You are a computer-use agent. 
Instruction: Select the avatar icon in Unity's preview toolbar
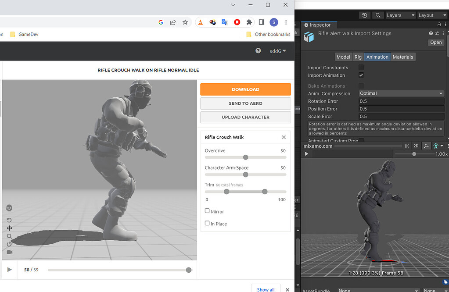click(x=436, y=146)
